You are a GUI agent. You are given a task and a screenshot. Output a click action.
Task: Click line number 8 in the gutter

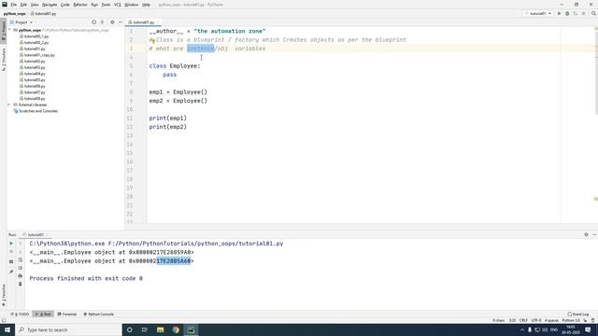pyautogui.click(x=131, y=92)
